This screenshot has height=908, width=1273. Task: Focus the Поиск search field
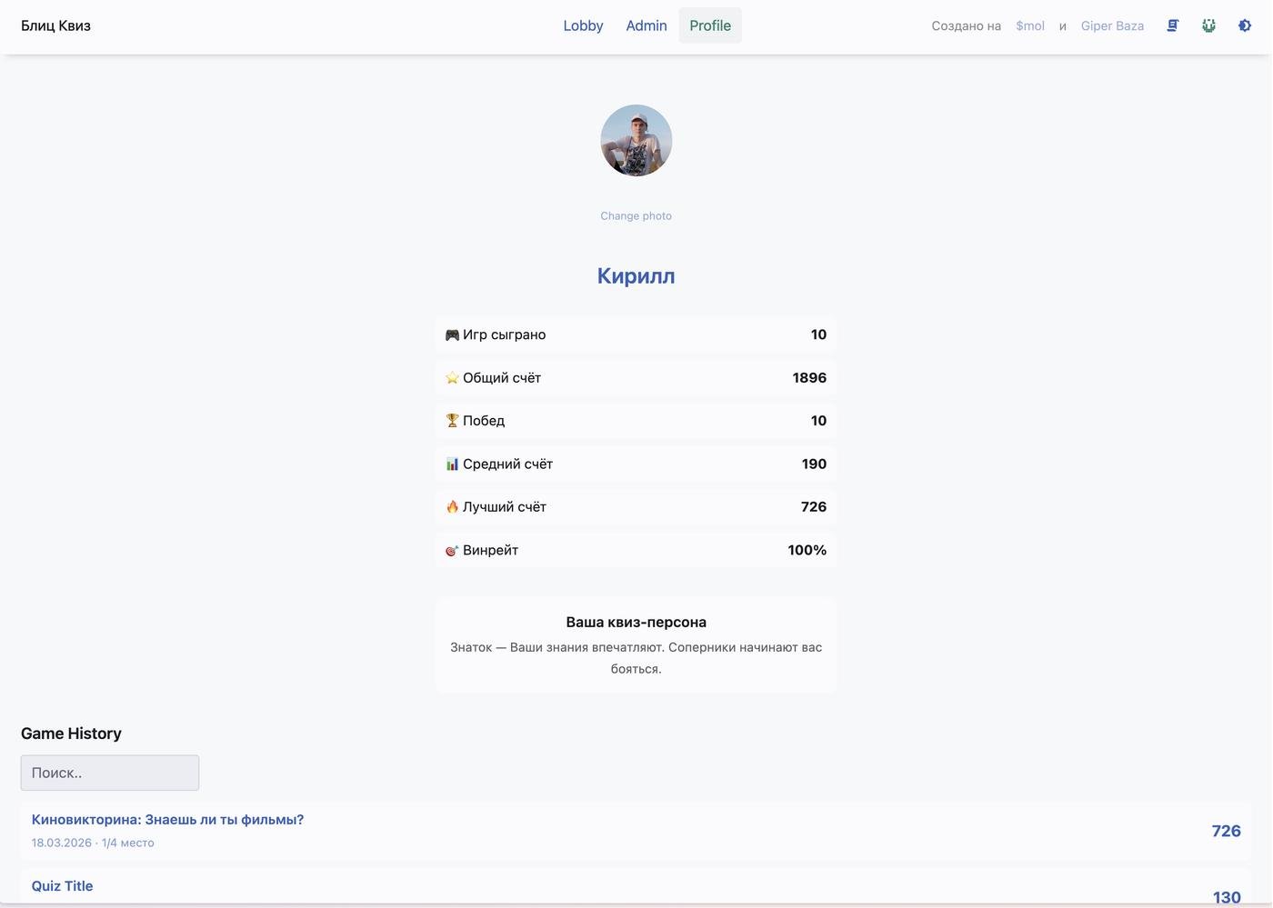coord(109,773)
